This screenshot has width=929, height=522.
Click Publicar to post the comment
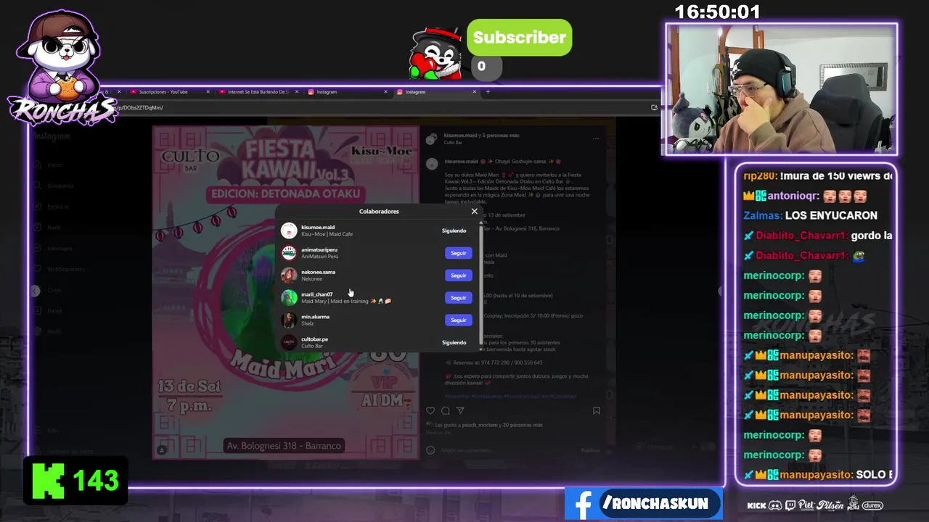[x=591, y=450]
